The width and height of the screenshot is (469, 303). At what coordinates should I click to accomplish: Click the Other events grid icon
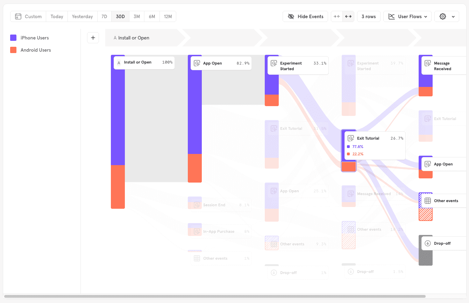pos(427,201)
